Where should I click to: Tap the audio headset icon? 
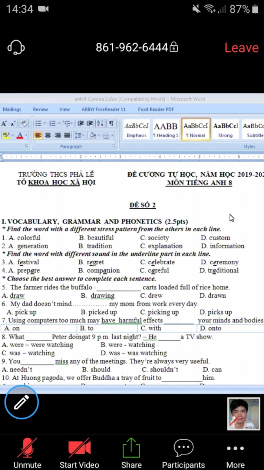[16, 47]
